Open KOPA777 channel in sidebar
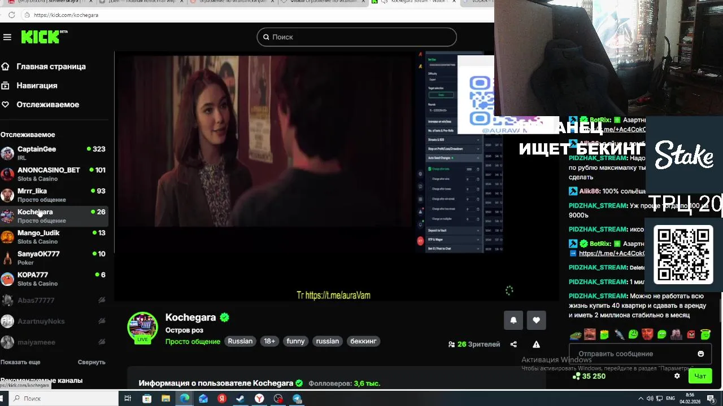 (54, 279)
